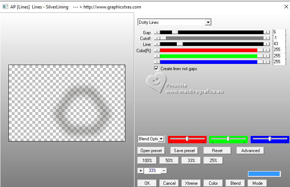Viewport: 290px width, 187px height.
Task: Click right arrow of red Color slider
Action: [266, 50]
